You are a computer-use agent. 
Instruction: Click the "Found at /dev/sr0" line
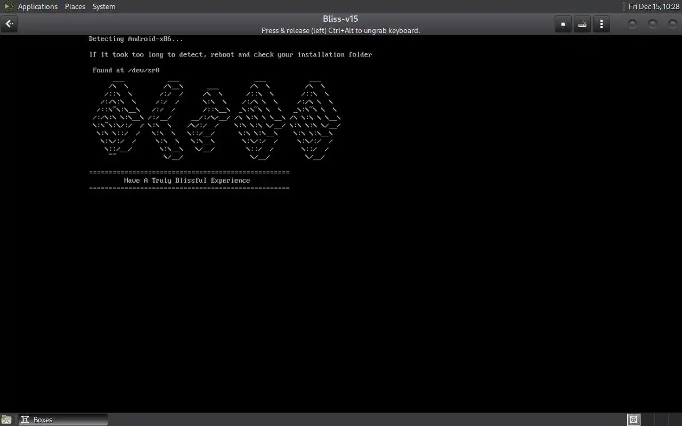(126, 70)
